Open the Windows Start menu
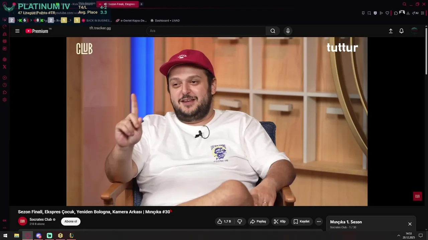 point(5,236)
